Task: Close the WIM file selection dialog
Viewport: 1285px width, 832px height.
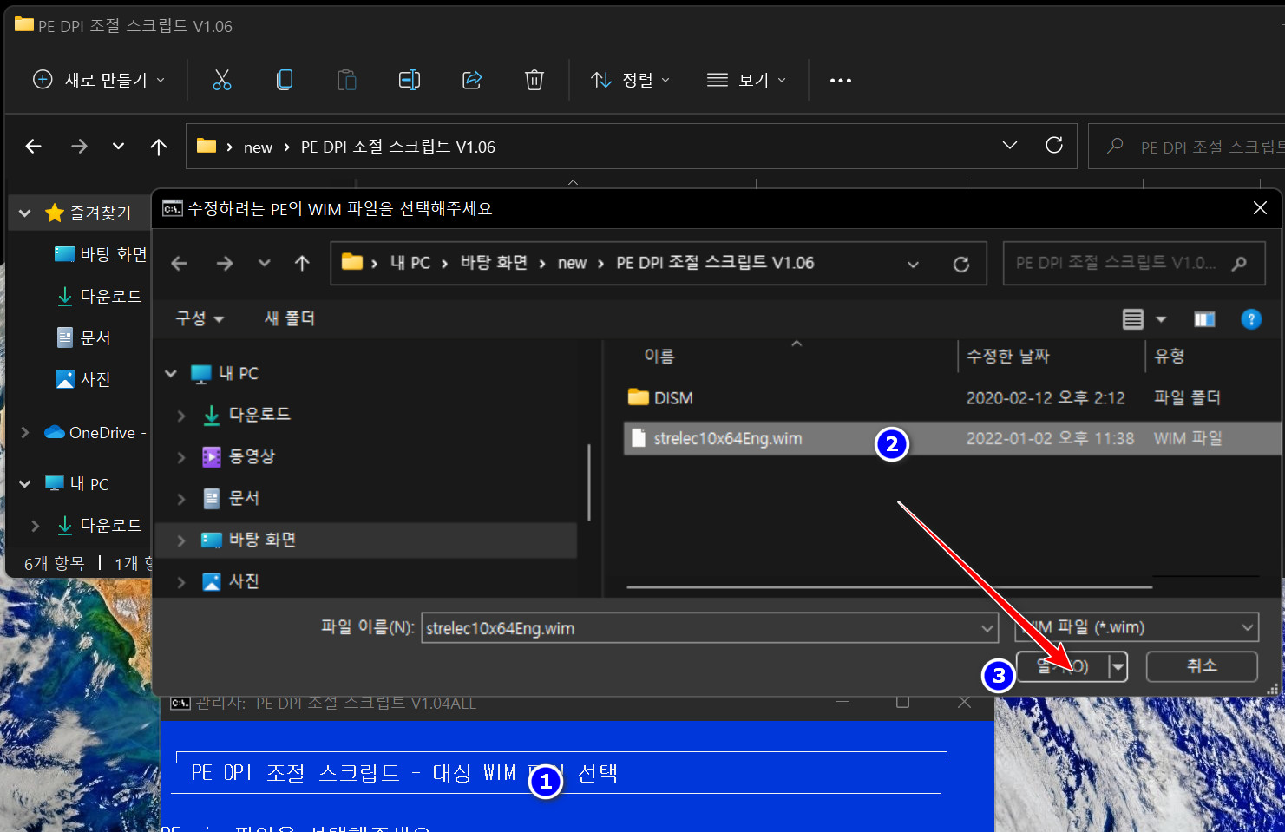Action: click(x=1260, y=208)
